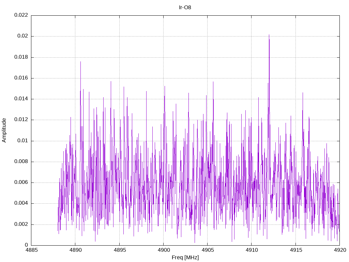Click the 0.016 y-axis tick label
This screenshot has width=349, height=262.
click(21, 78)
